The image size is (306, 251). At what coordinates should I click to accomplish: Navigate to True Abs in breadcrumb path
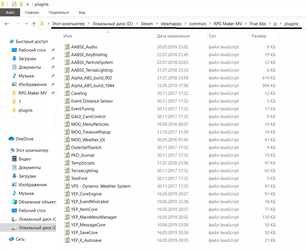point(258,24)
